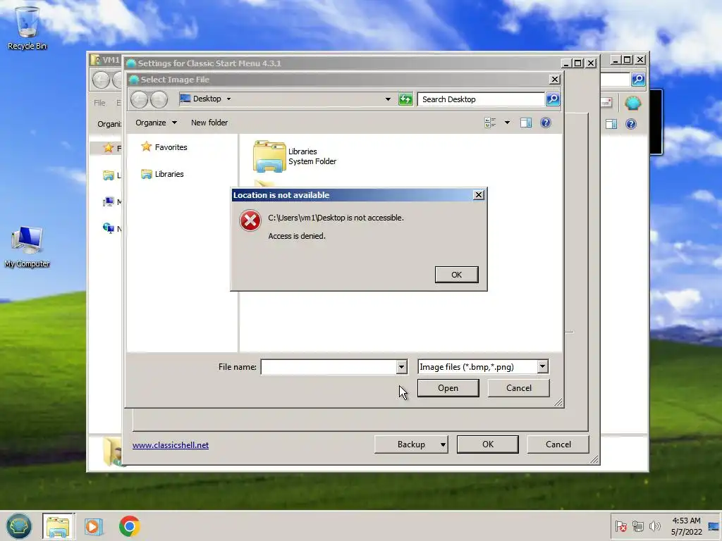The height and width of the screenshot is (541, 722).
Task: Open the www.classicshell.net link
Action: click(x=171, y=445)
